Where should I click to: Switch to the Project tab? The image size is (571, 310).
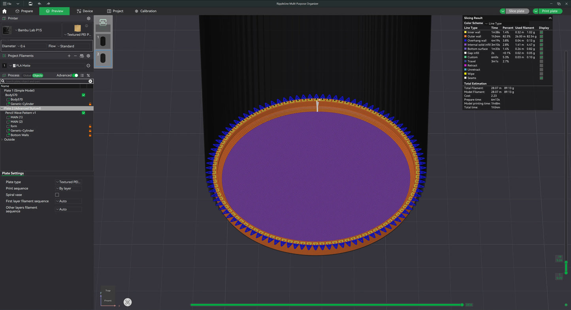point(115,11)
